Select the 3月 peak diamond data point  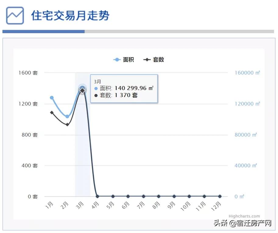coord(82,90)
